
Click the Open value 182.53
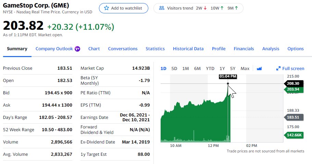point(65,80)
